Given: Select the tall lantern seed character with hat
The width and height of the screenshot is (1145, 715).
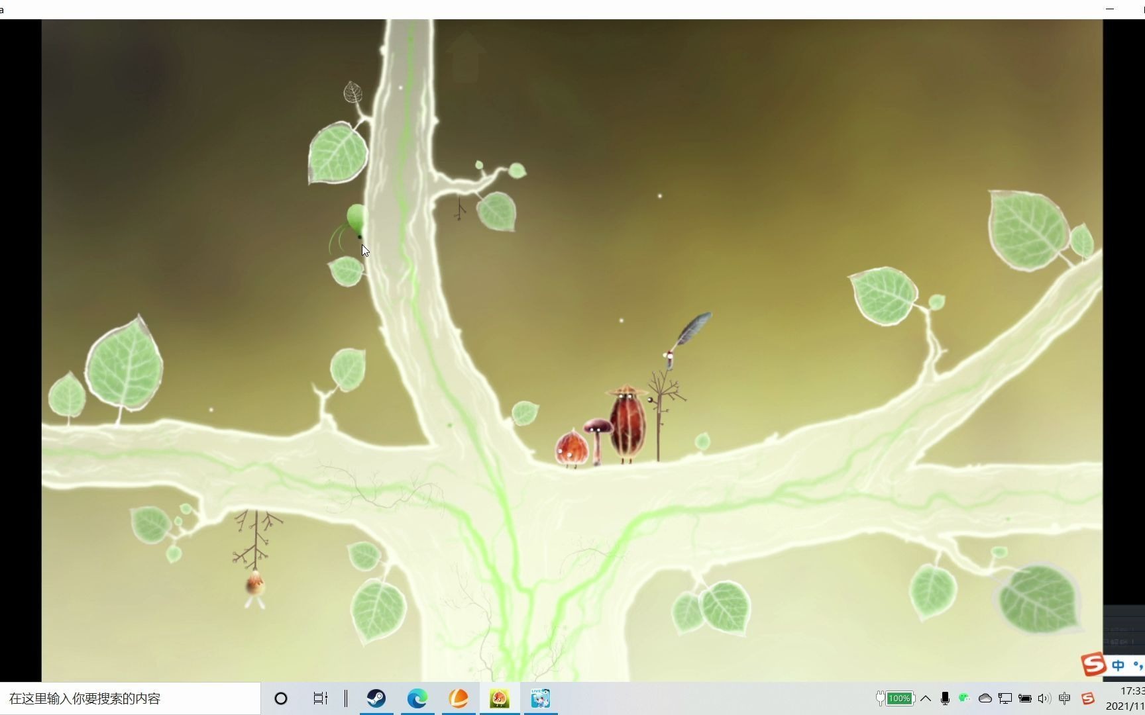Looking at the screenshot, I should tap(627, 424).
